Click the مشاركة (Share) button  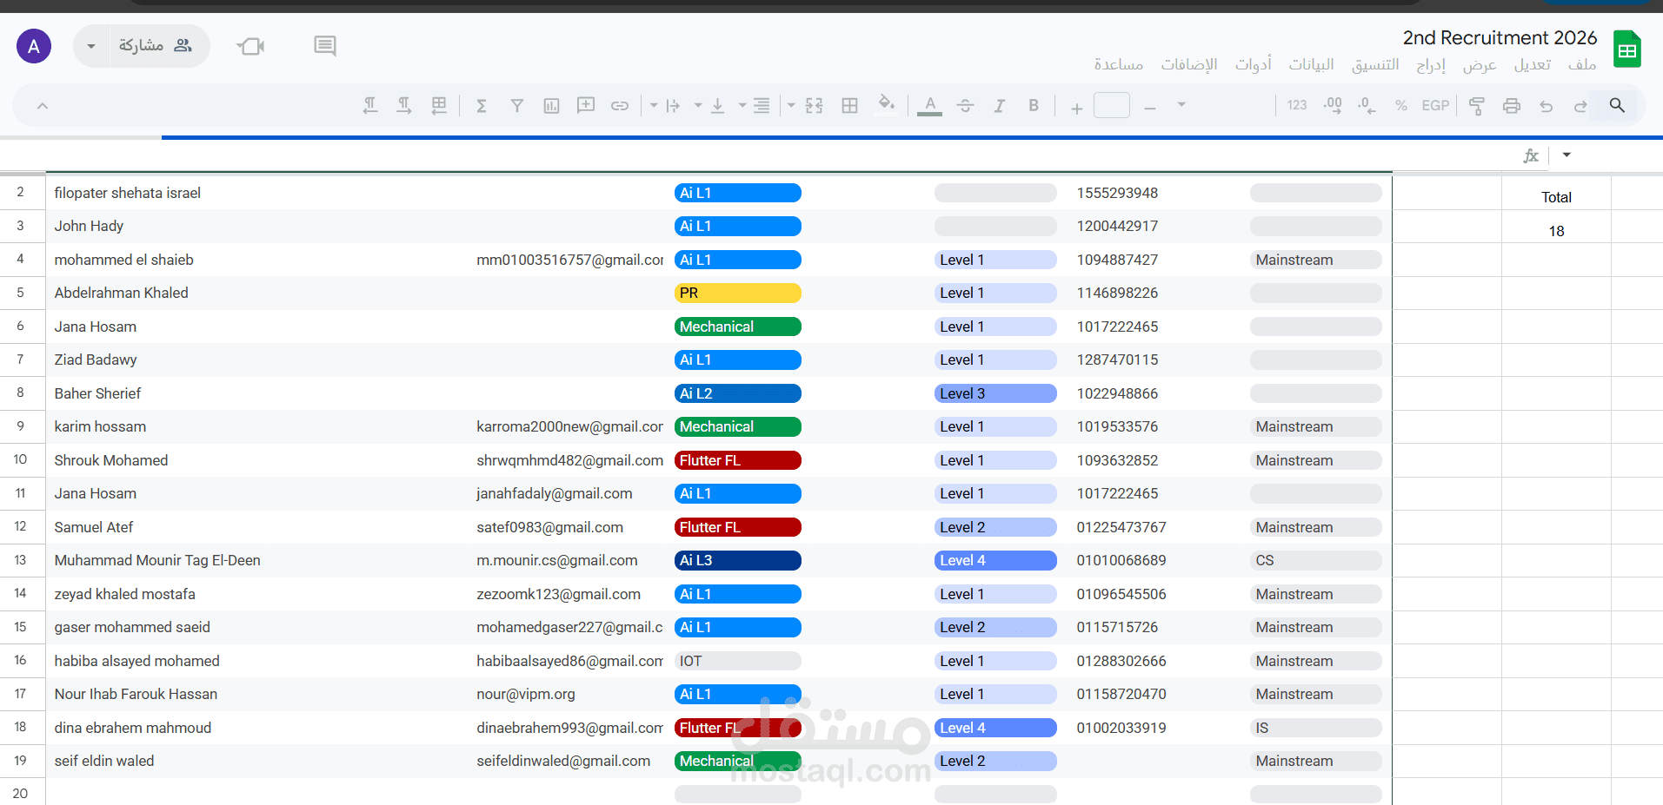[159, 46]
